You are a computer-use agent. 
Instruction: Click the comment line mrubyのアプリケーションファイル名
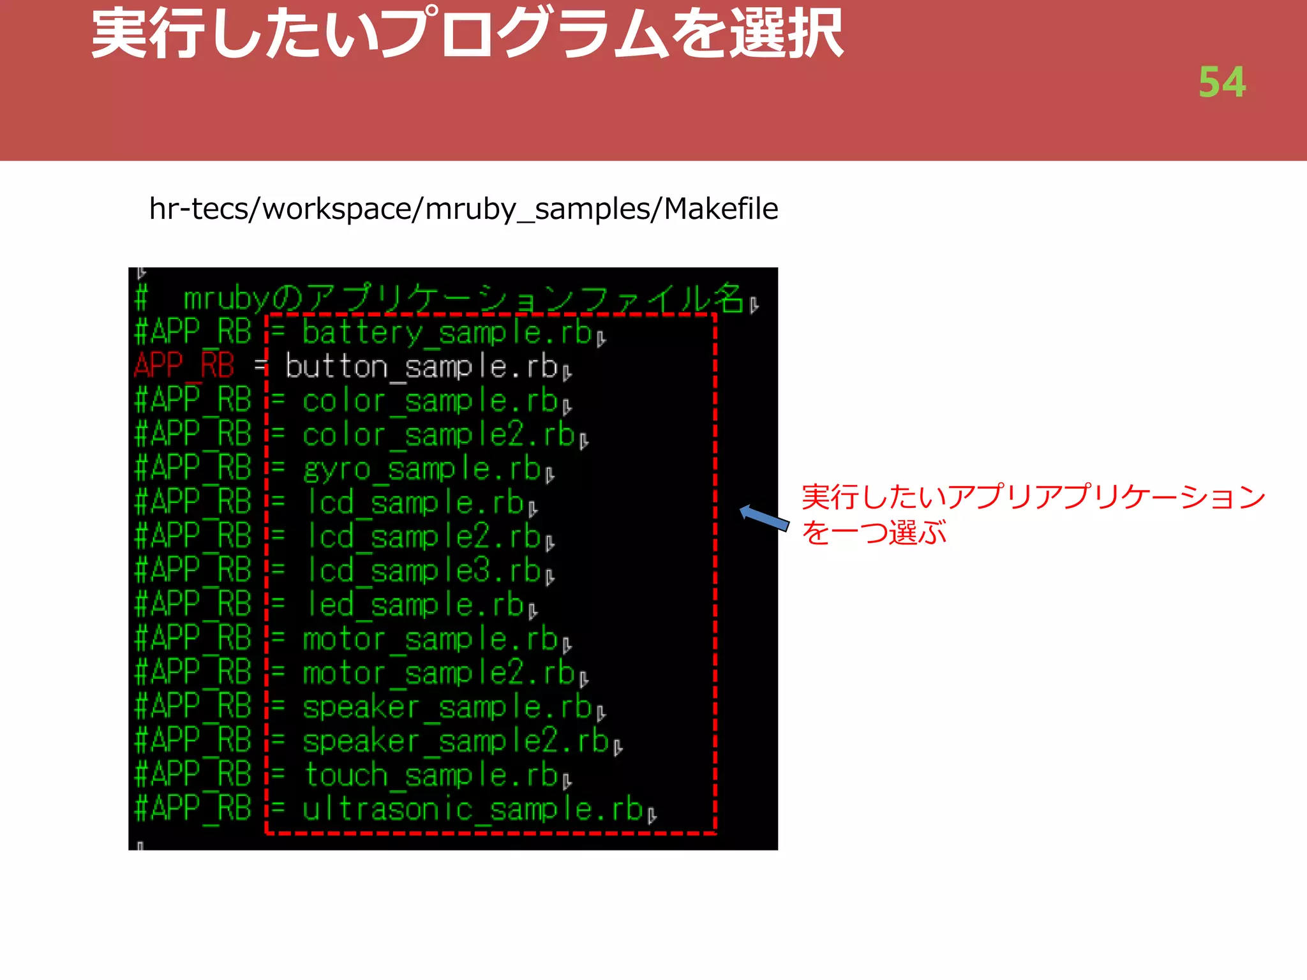coord(447,299)
